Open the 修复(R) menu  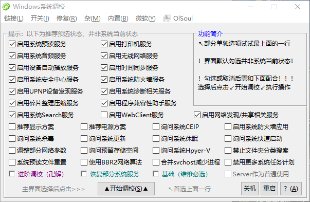pyautogui.click(x=66, y=19)
